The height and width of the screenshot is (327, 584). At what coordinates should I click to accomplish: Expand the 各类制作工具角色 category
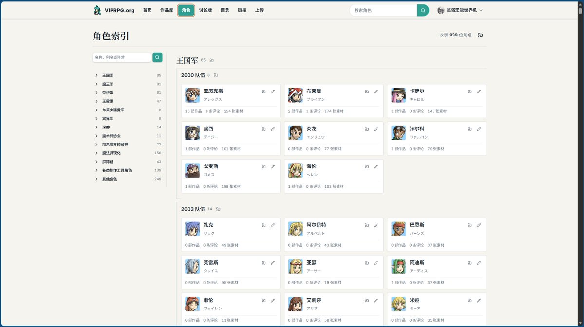click(96, 170)
